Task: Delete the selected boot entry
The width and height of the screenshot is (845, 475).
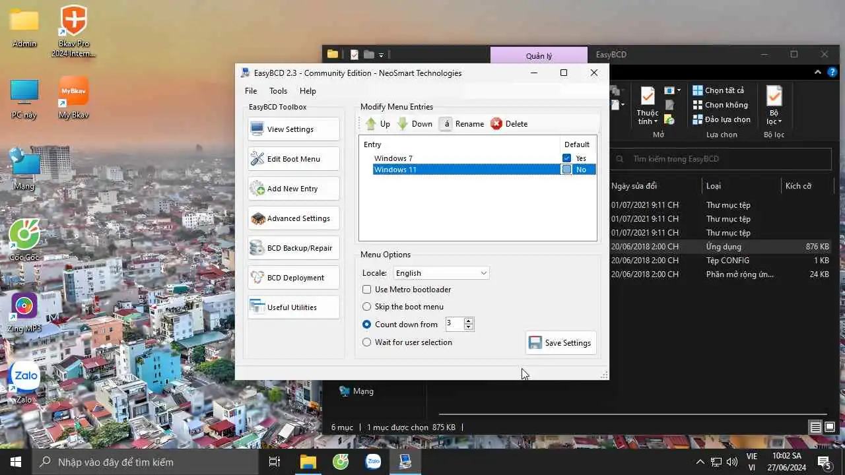Action: coord(509,123)
